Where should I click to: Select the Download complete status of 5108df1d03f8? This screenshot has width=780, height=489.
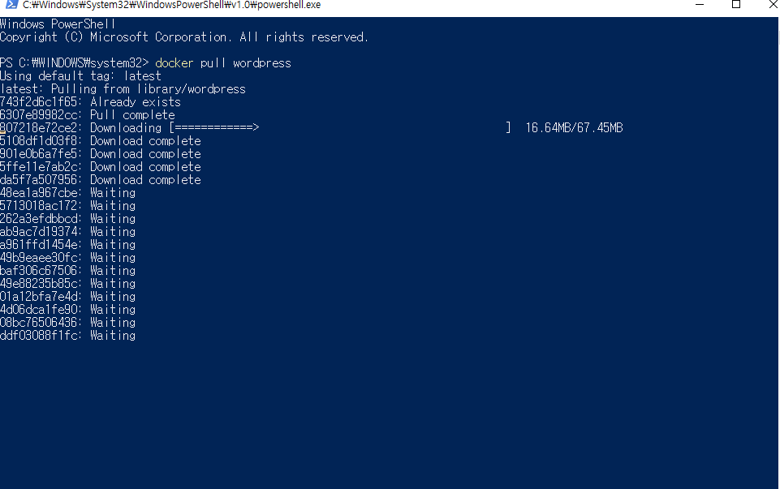coord(146,140)
